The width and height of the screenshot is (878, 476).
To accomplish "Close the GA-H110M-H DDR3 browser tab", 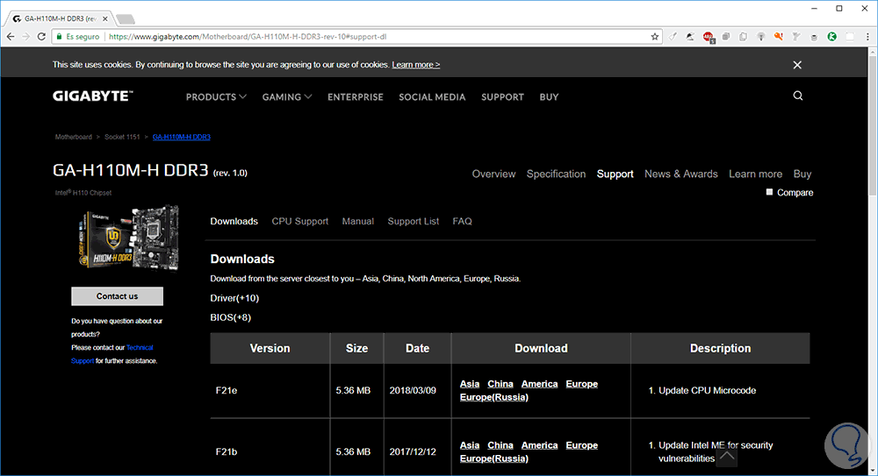I will click(105, 18).
